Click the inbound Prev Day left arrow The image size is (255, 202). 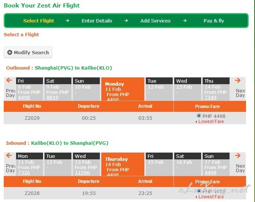point(9,156)
